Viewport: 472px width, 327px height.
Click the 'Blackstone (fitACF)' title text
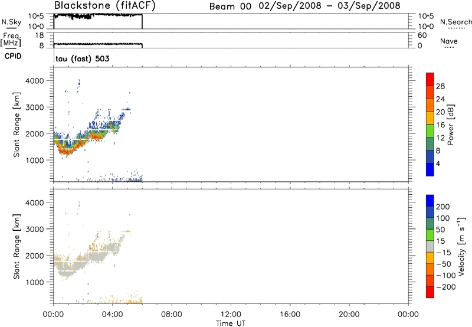(x=105, y=5)
